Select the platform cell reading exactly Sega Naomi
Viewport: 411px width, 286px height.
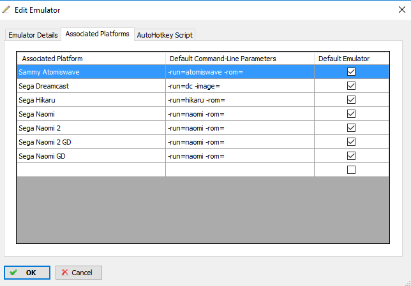pyautogui.click(x=91, y=114)
